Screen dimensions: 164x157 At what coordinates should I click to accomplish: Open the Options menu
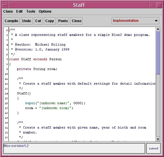45,11
